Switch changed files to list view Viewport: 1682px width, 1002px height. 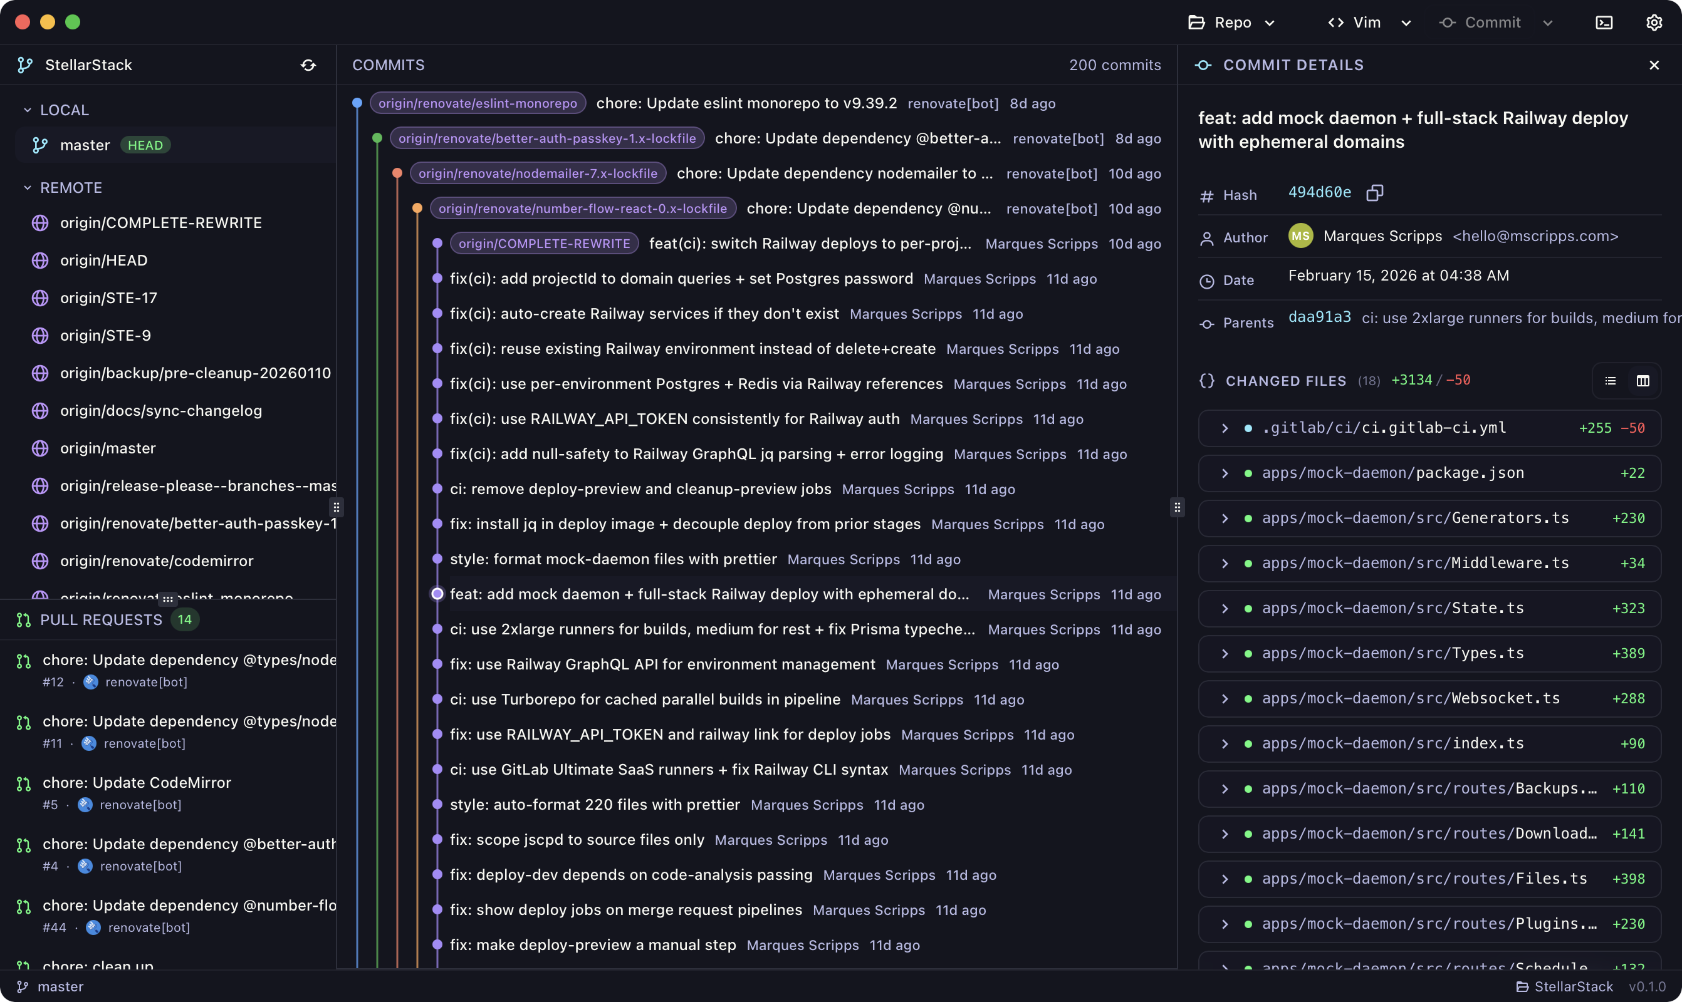pyautogui.click(x=1611, y=381)
